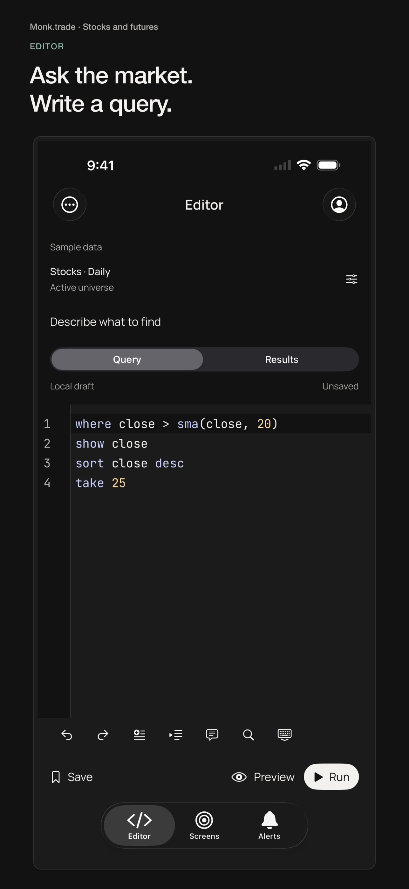Viewport: 409px width, 889px height.
Task: Open the Screens bottom tab
Action: (204, 825)
